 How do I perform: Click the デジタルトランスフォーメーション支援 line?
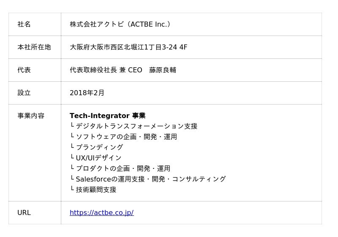pyautogui.click(x=136, y=126)
